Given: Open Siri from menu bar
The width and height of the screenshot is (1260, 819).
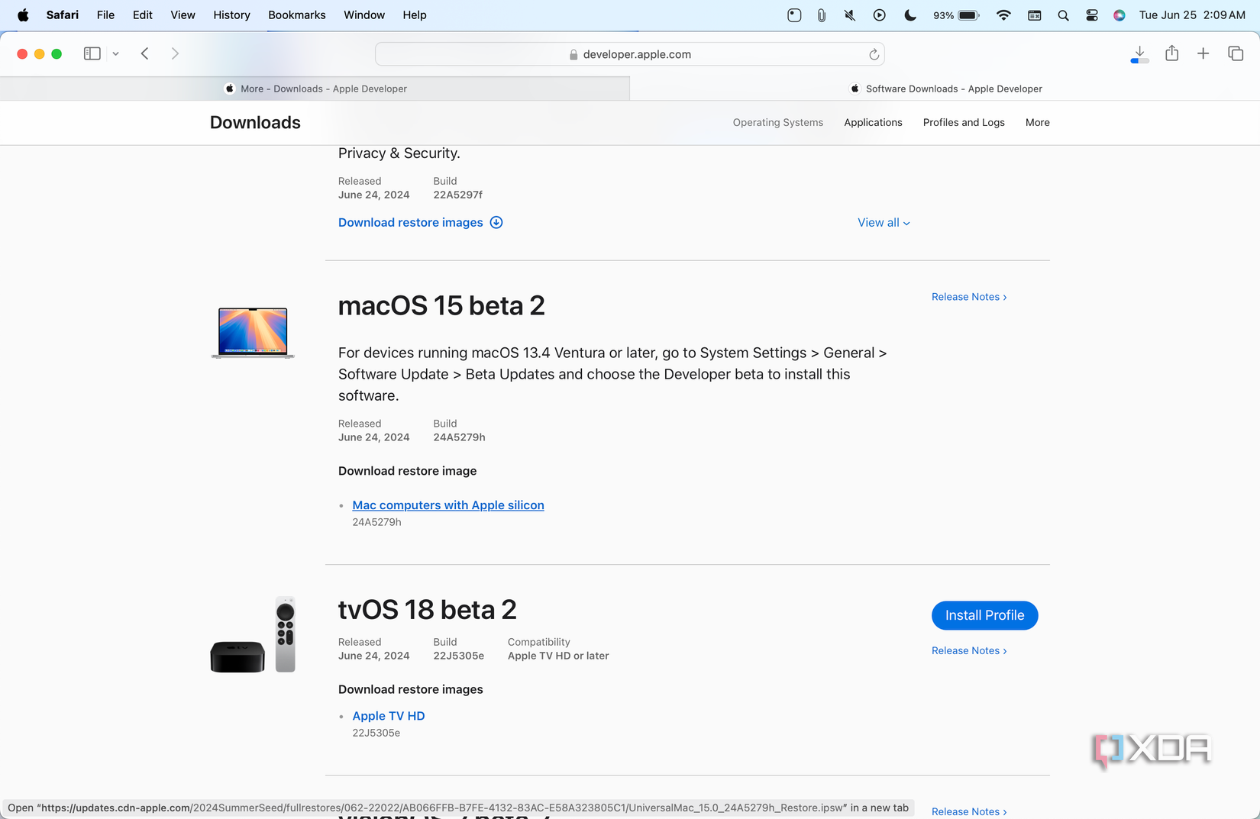Looking at the screenshot, I should tap(1119, 15).
